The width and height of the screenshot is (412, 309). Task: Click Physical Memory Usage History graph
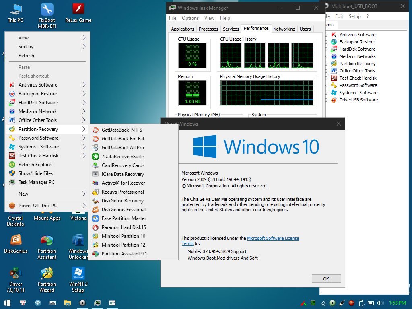click(267, 93)
